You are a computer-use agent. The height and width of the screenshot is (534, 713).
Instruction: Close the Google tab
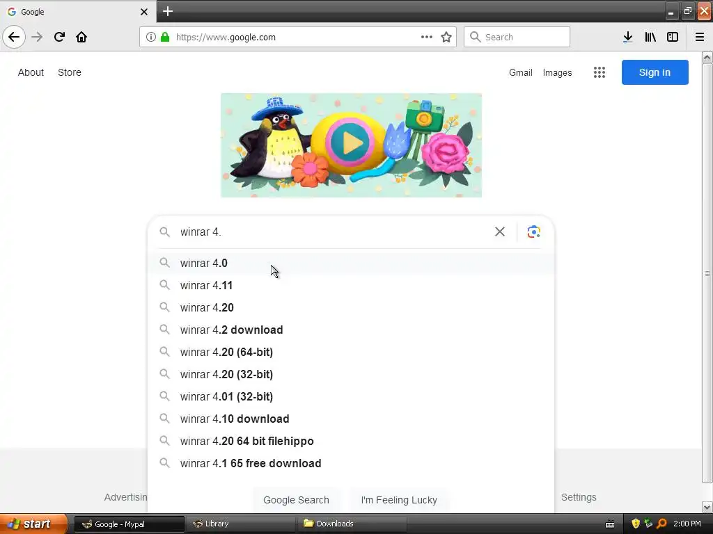[x=143, y=12]
